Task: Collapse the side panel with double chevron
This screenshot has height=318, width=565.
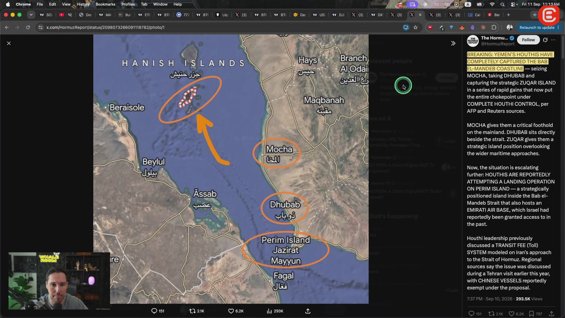Action: (453, 43)
